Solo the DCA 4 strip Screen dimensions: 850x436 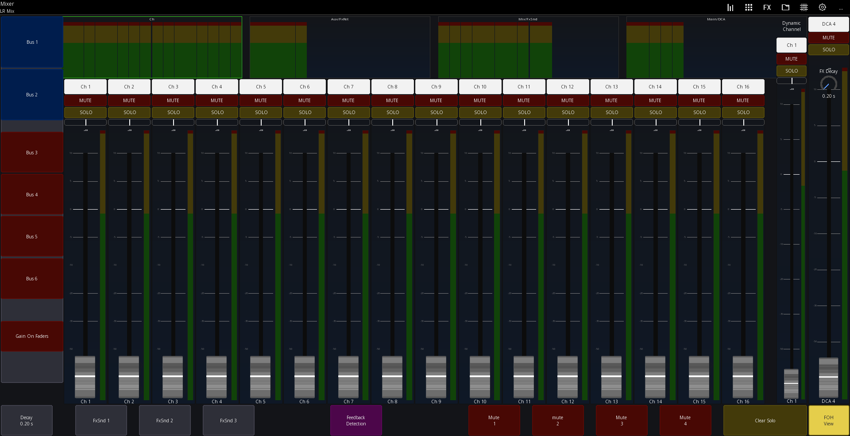[828, 50]
